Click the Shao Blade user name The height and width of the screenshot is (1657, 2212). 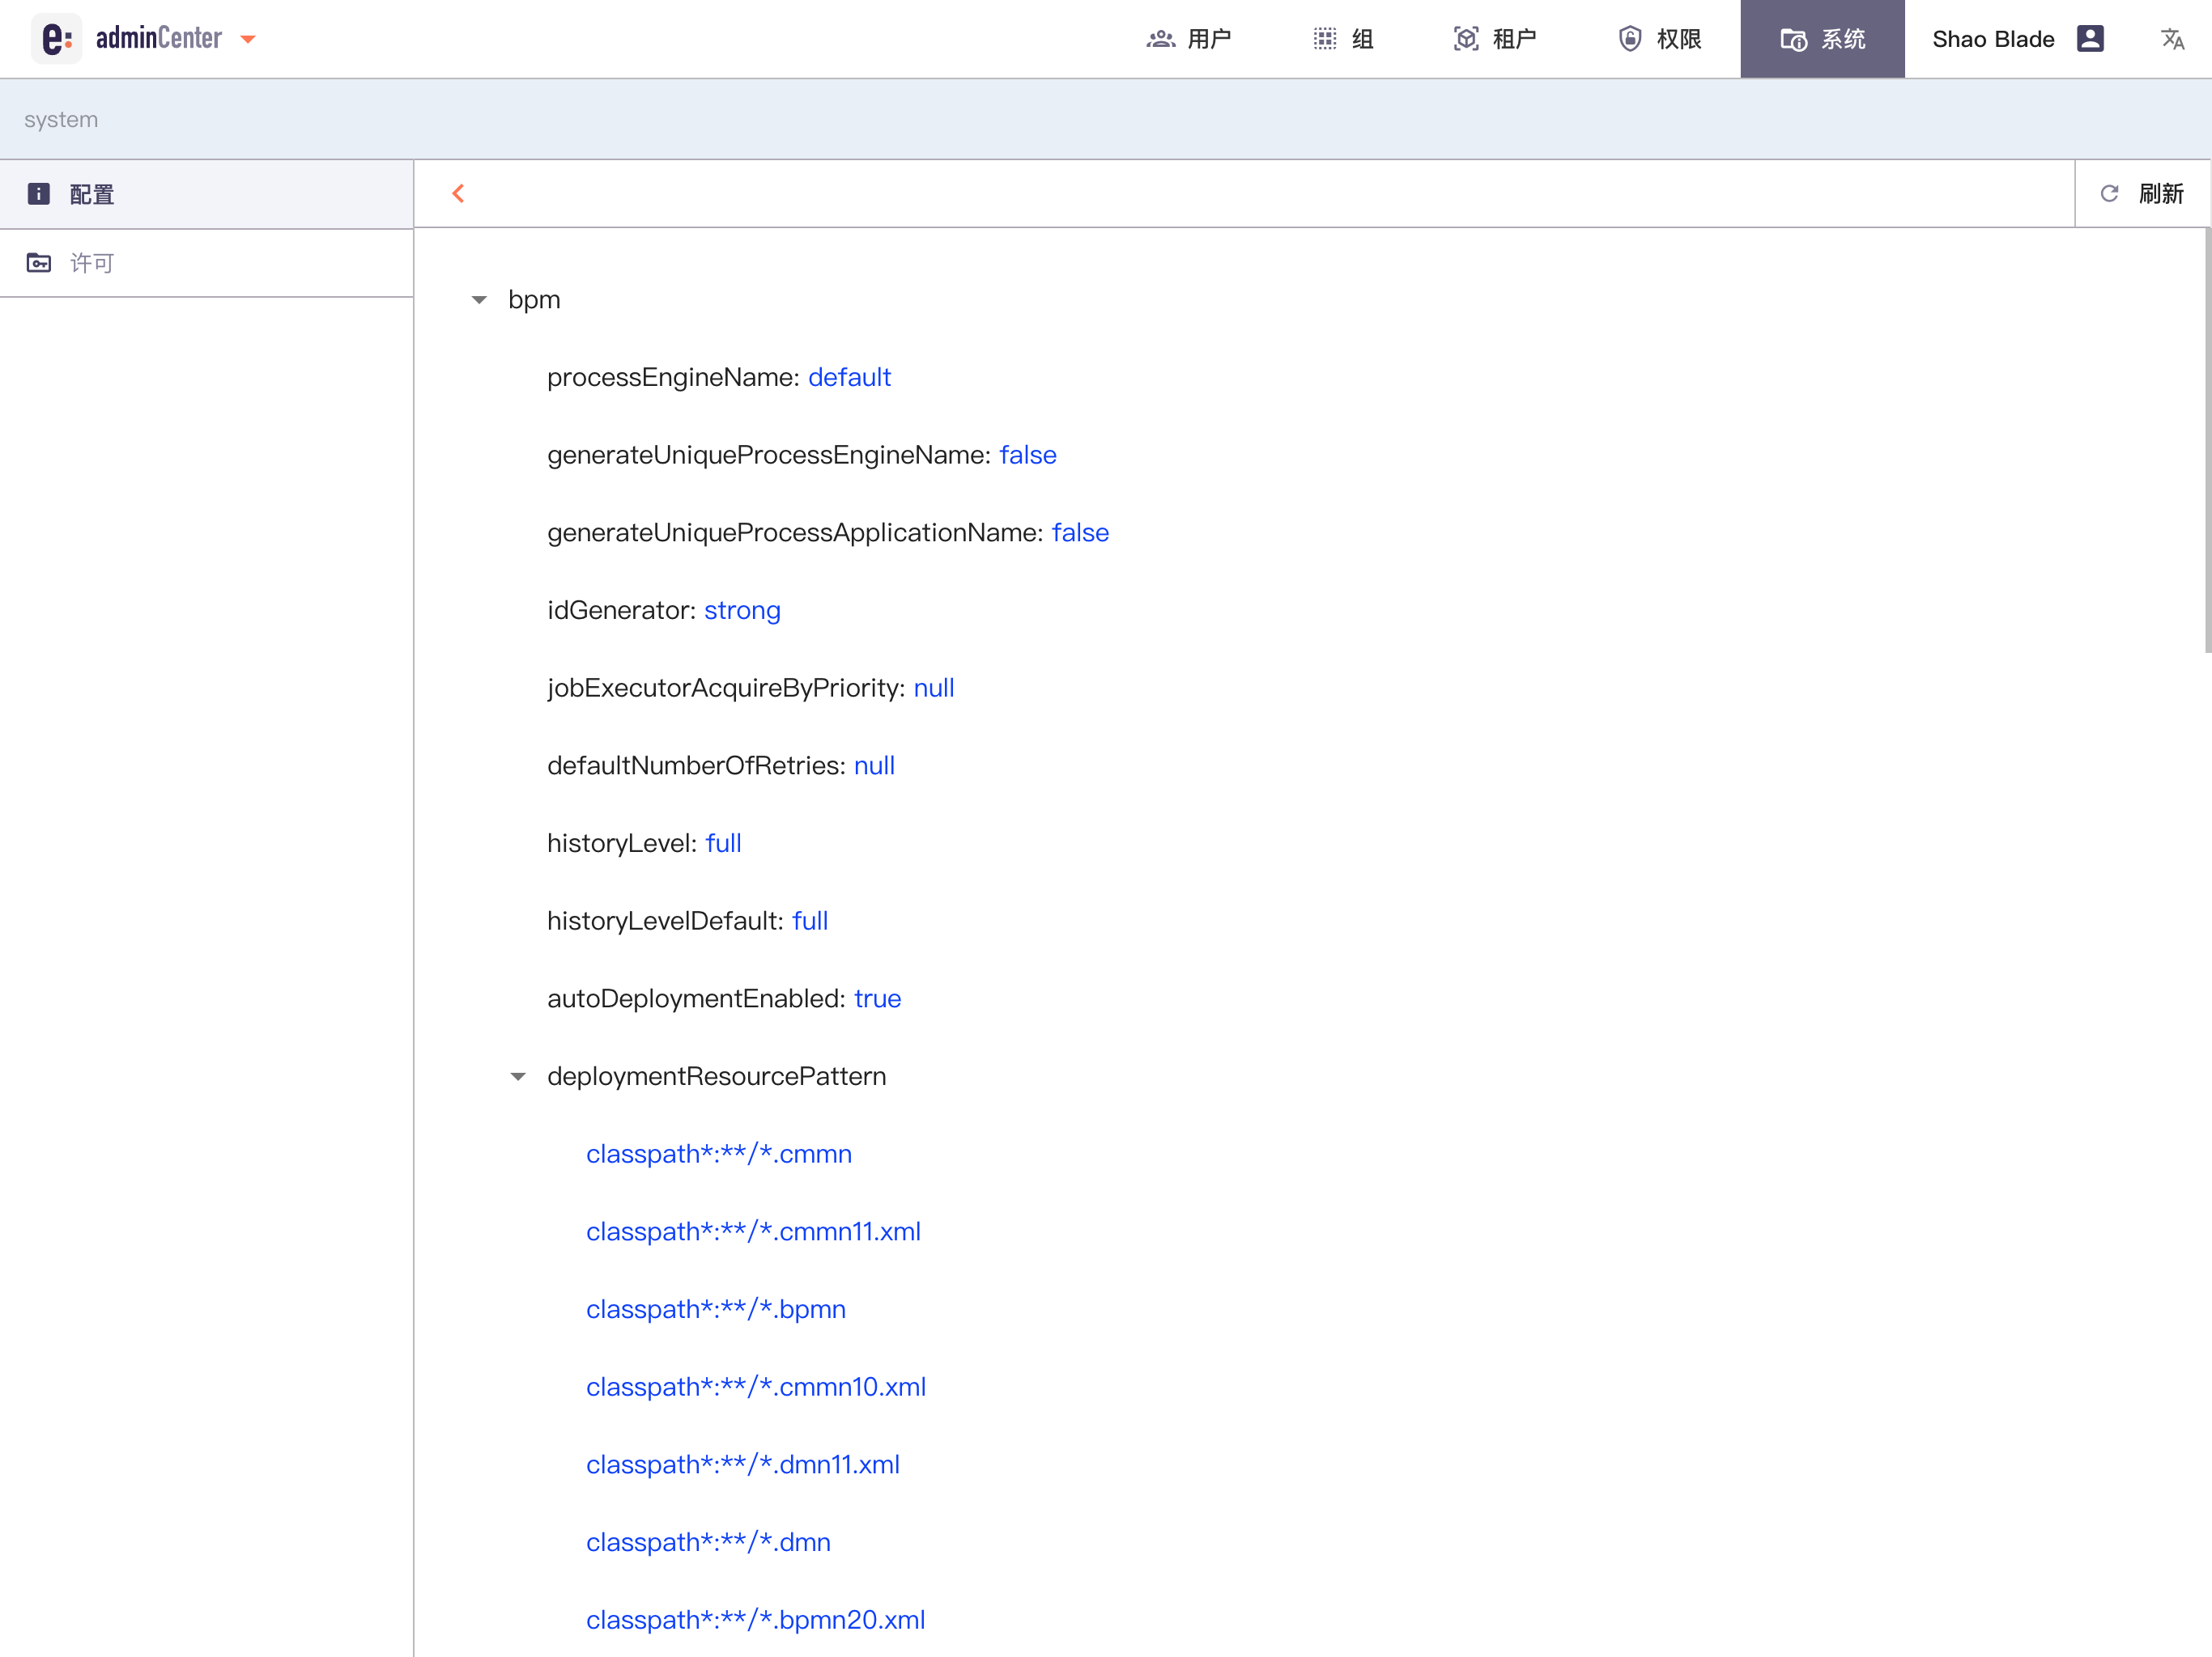pos(1992,39)
